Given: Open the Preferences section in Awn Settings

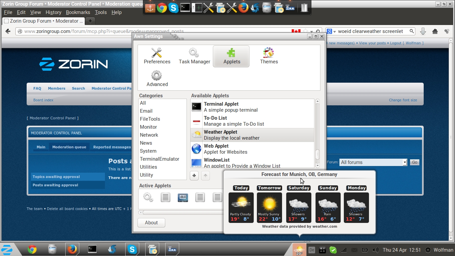Looking at the screenshot, I should click(157, 56).
